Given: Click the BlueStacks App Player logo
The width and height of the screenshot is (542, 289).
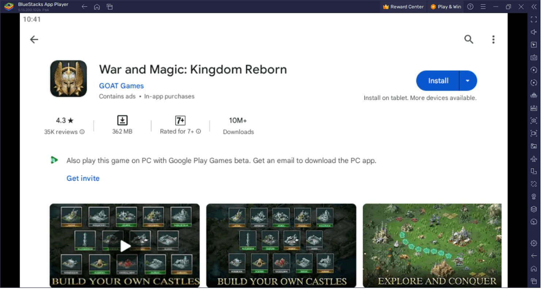Looking at the screenshot, I should click(x=9, y=7).
